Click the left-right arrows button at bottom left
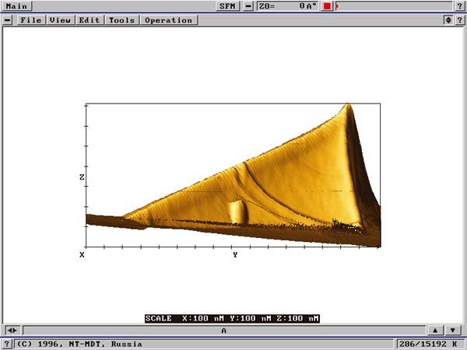The width and height of the screenshot is (467, 350). point(12,331)
